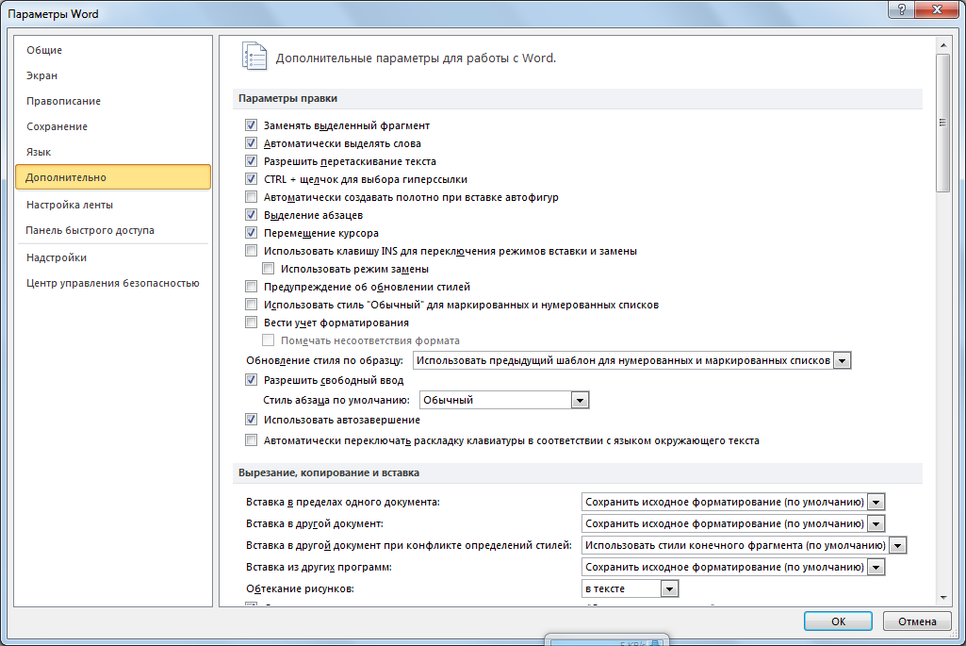966x646 pixels.
Task: Close the Параметры Word dialog
Action: point(937,9)
